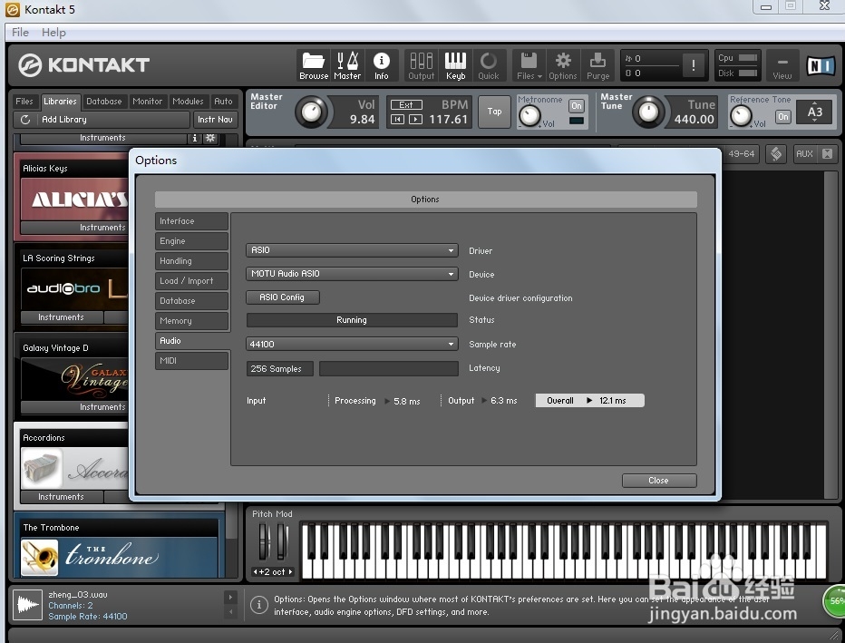Click the View minimize icon
This screenshot has height=643, width=845.
tap(782, 65)
